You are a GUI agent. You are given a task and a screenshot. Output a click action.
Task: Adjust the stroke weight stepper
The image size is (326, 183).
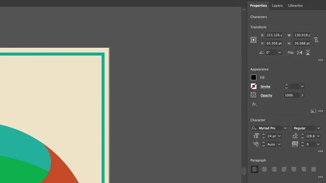click(286, 86)
